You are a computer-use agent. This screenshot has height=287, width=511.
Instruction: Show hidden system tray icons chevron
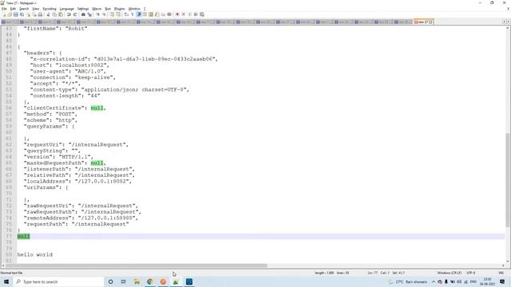click(433, 281)
